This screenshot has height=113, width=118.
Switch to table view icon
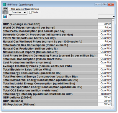click(x=5, y=12)
